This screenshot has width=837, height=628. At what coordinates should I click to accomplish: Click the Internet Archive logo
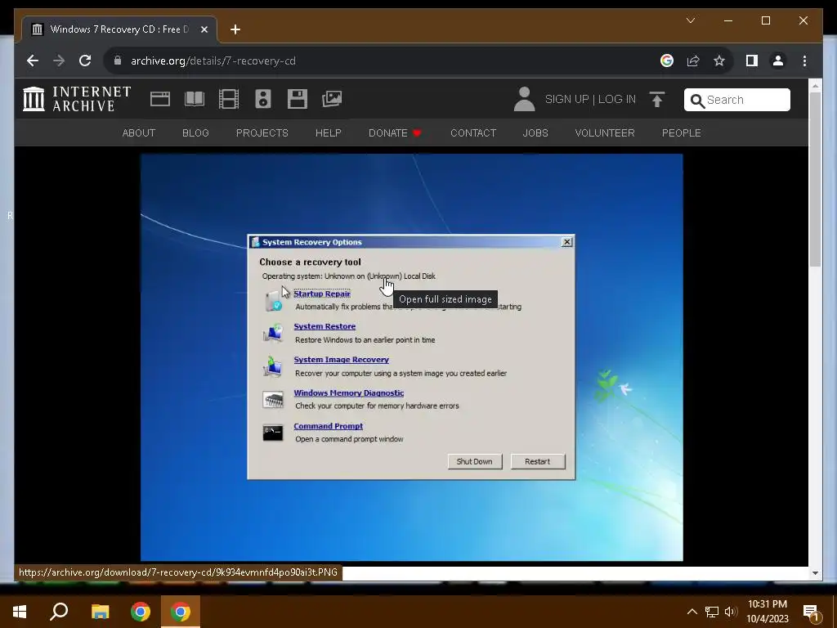(77, 99)
